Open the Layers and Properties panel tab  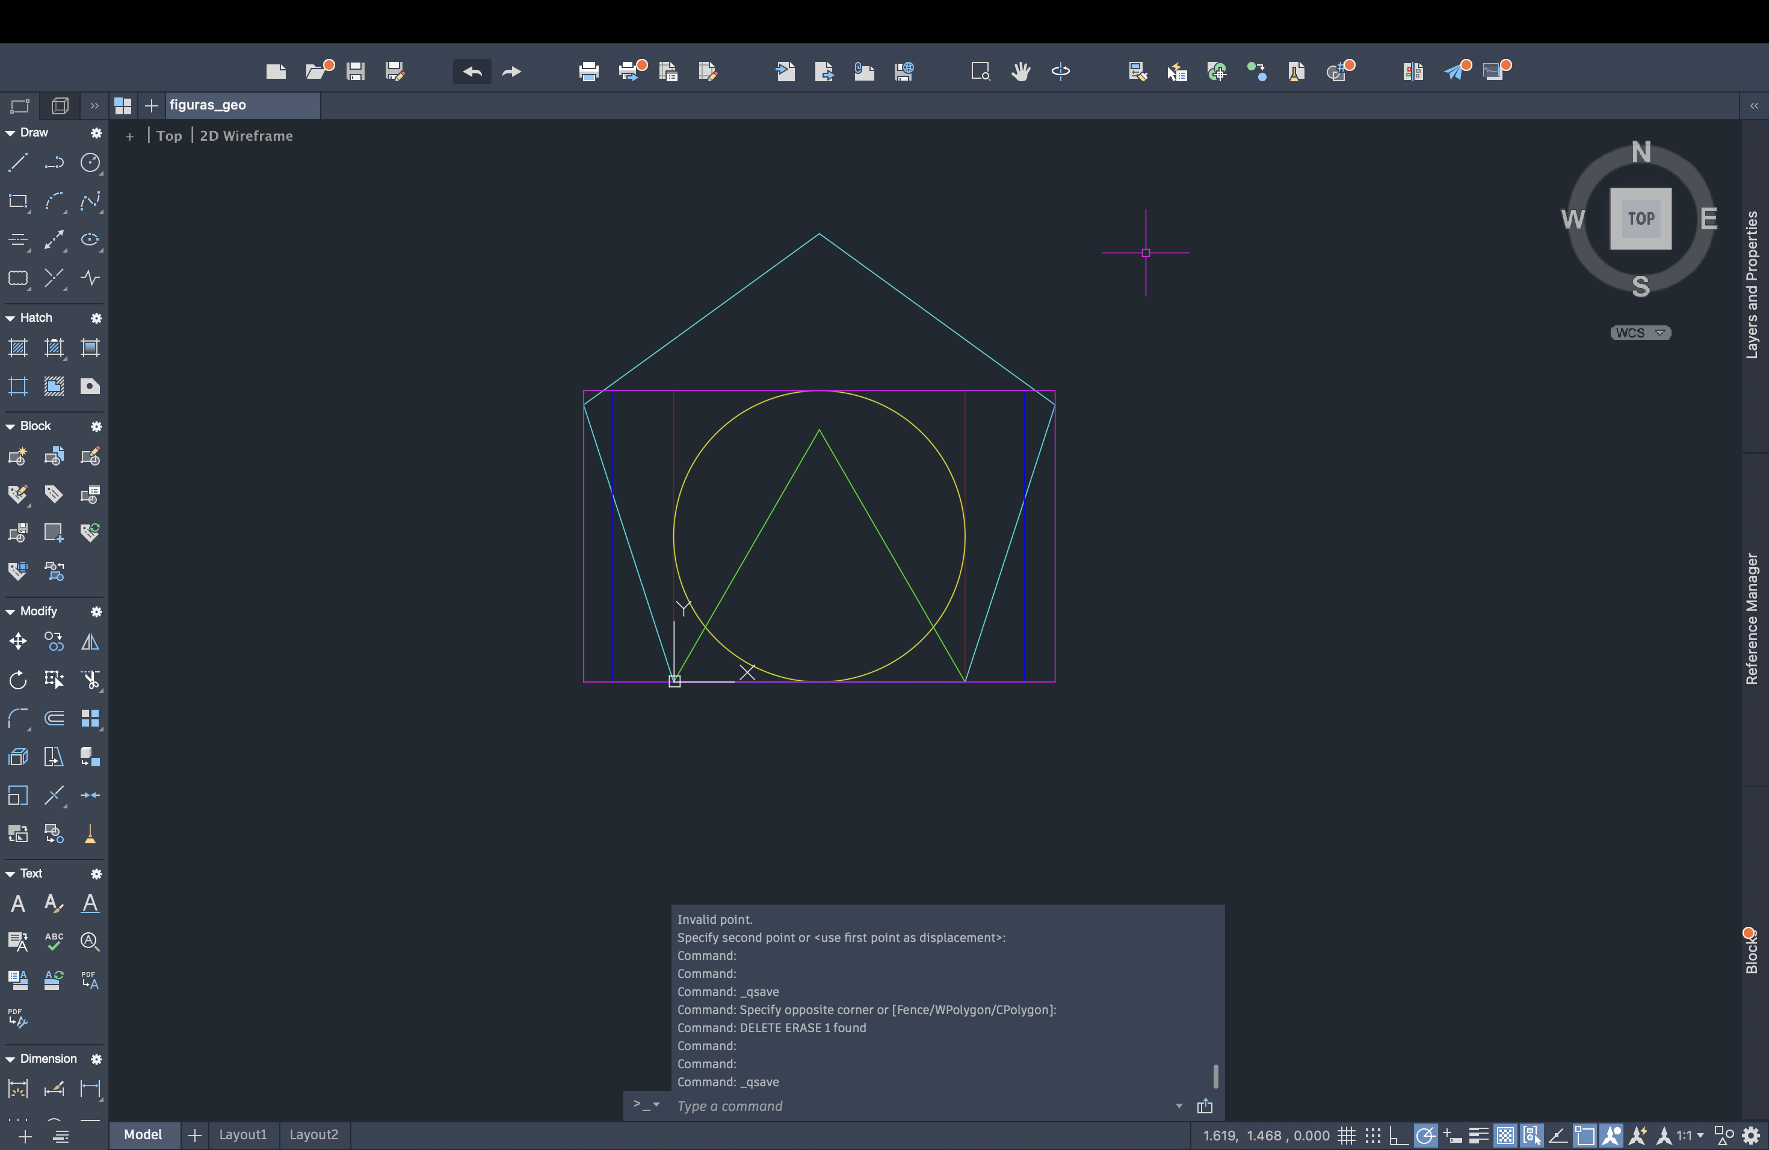(1752, 284)
